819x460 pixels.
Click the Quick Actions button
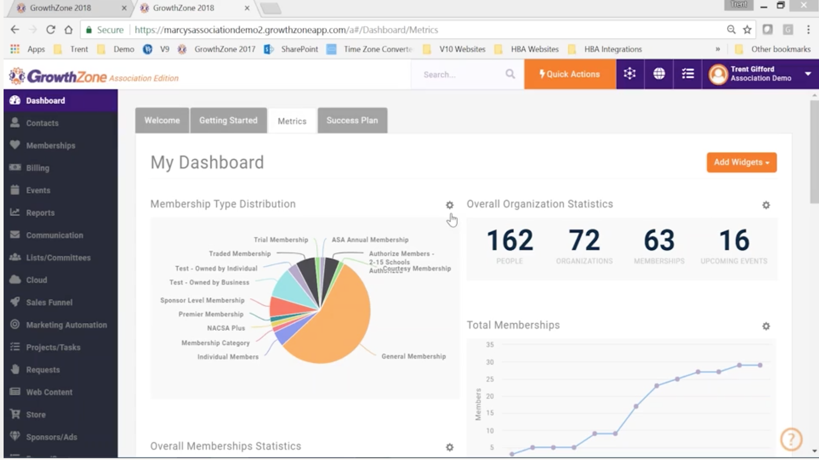click(x=570, y=74)
